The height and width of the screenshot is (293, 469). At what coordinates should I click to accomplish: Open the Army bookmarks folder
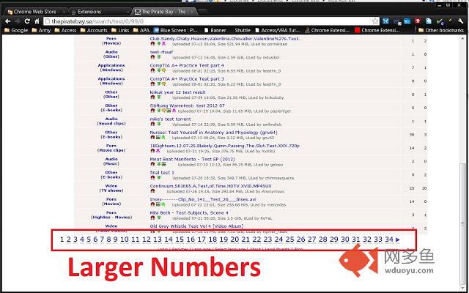tap(41, 30)
